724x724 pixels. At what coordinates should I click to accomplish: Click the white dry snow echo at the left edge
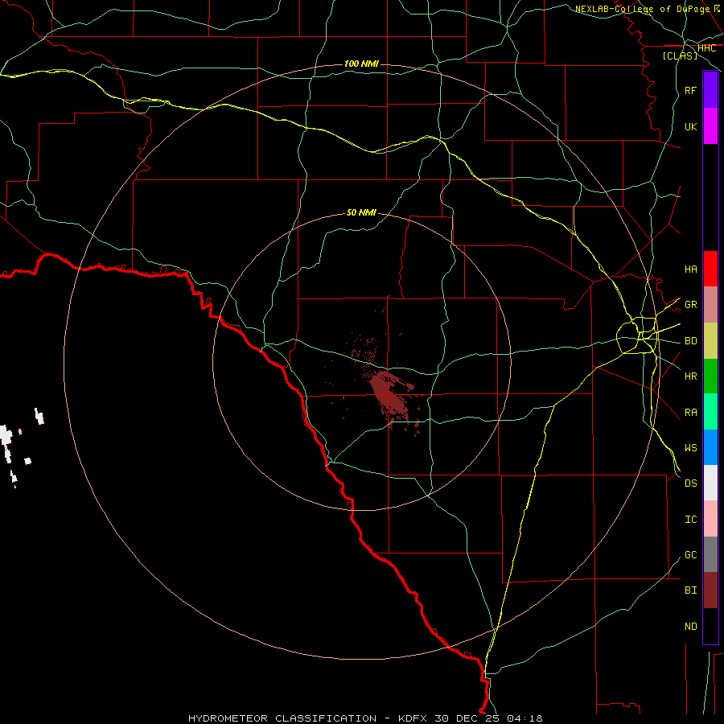pos(6,436)
